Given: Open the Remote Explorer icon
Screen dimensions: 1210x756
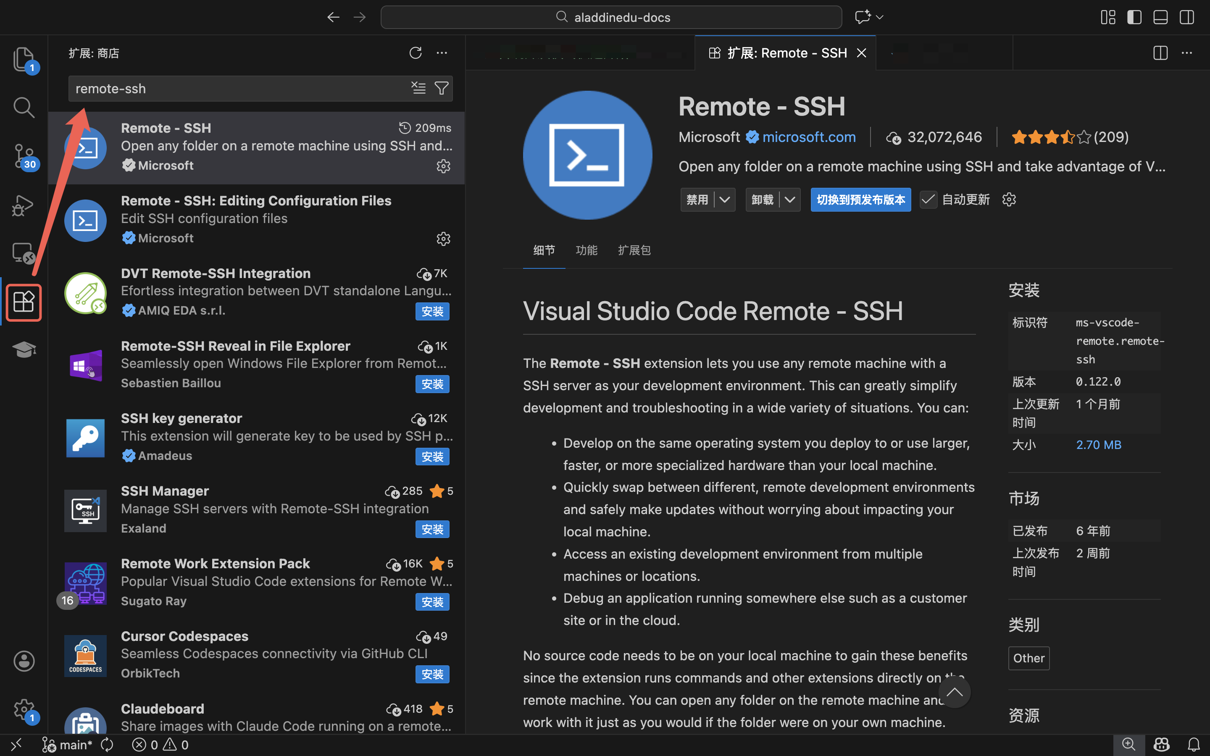Looking at the screenshot, I should (24, 253).
